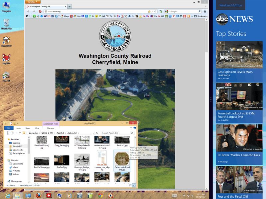Screen dimensions: 266x199
Task: Open the File tab in Explorer ribbon
Action: (9, 128)
